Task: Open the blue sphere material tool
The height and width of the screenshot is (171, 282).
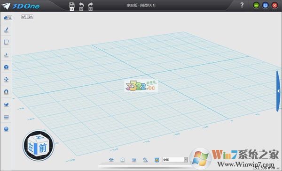Action: [6, 129]
